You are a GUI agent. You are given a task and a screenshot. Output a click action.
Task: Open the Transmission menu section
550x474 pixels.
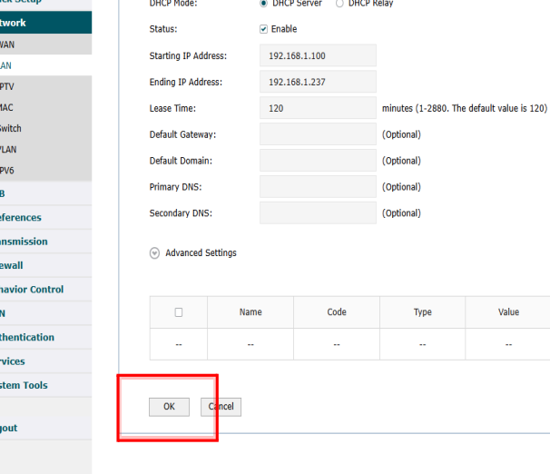point(45,242)
